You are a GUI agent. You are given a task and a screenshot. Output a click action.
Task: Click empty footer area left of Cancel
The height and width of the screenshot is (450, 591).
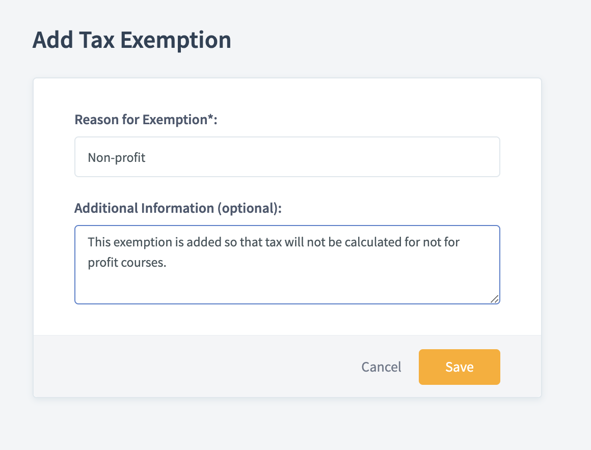pos(194,367)
